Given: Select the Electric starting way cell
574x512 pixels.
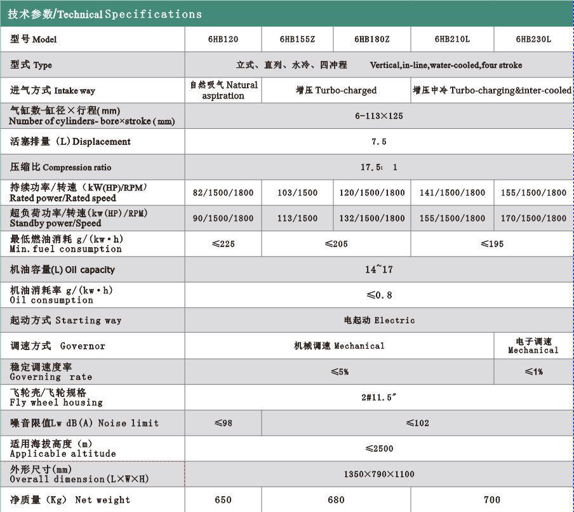Looking at the screenshot, I should click(379, 320).
